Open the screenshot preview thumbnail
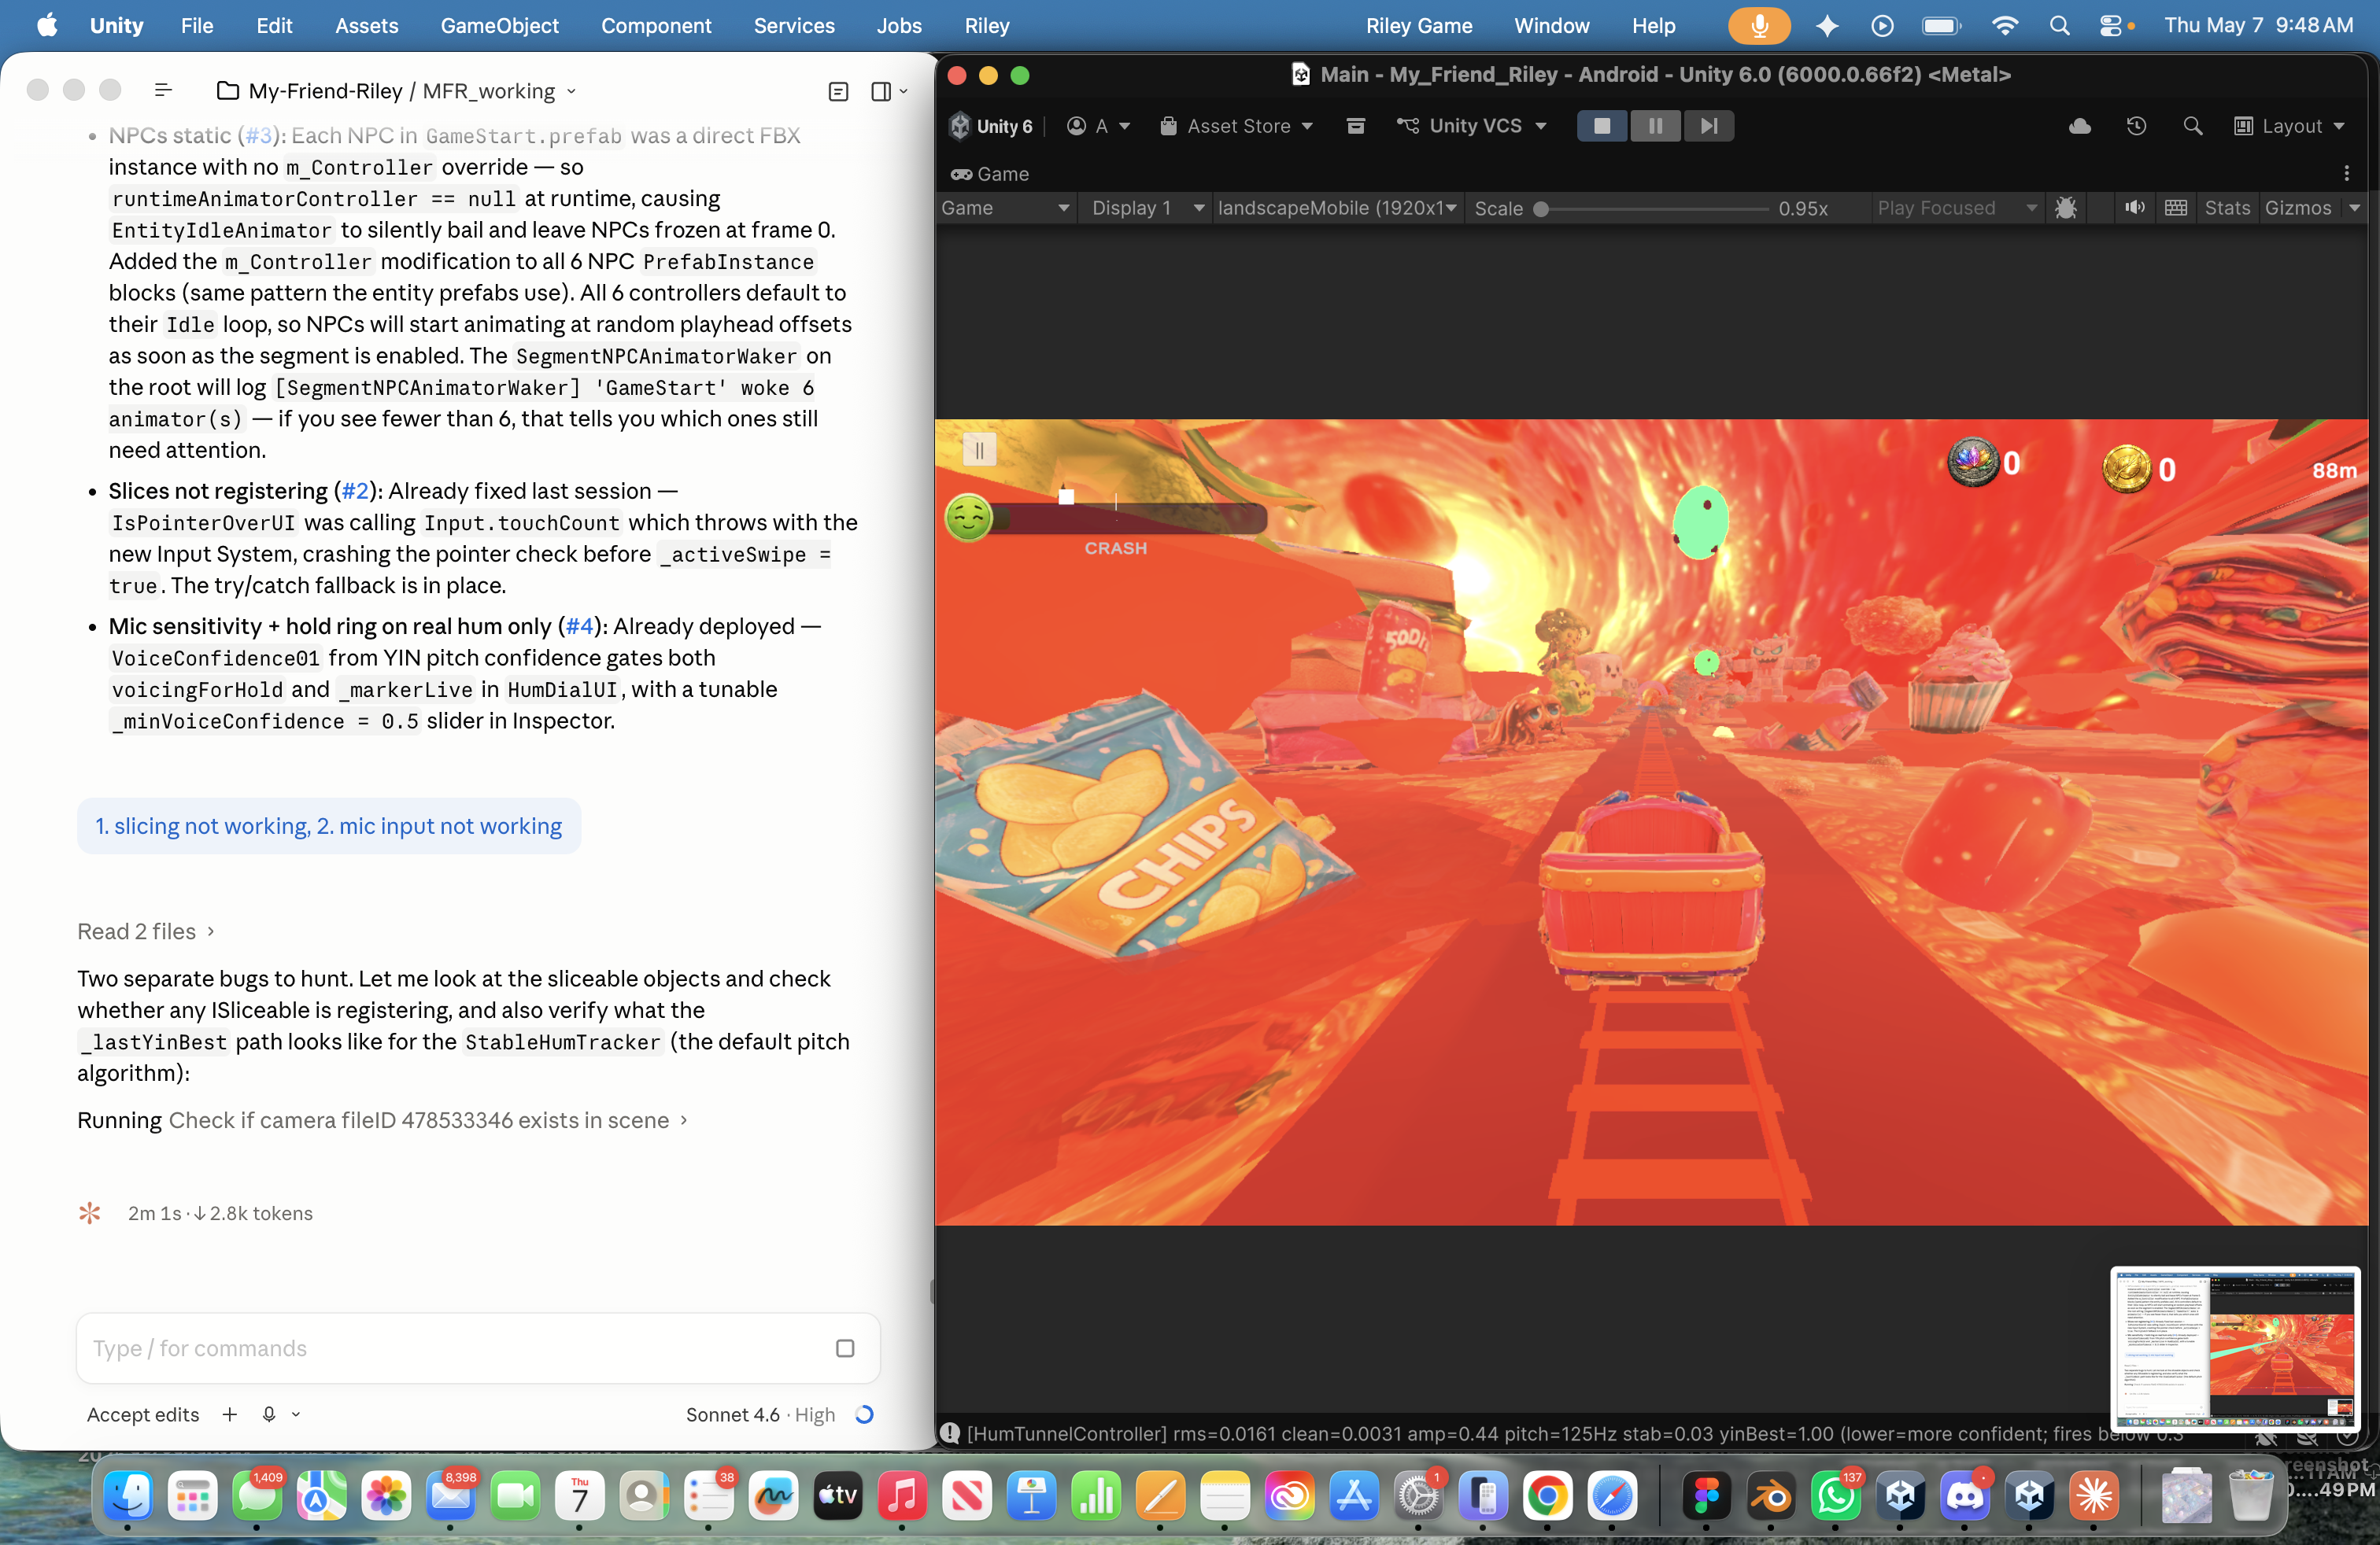Screen dimensions: 2380x1545 (x=2236, y=1349)
